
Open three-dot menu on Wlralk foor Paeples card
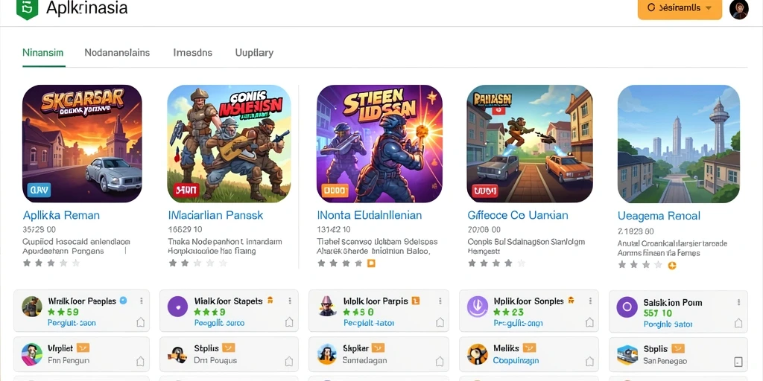141,301
